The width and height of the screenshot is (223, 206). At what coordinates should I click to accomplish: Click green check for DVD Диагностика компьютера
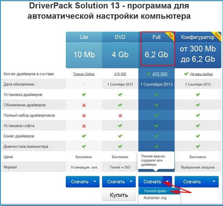[x=120, y=146]
